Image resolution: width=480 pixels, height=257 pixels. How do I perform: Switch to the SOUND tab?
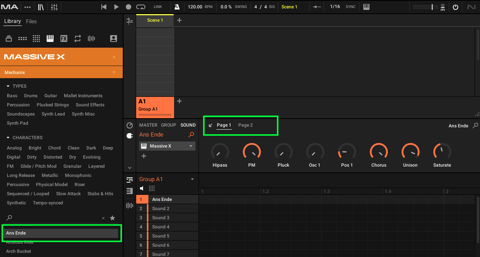(188, 125)
